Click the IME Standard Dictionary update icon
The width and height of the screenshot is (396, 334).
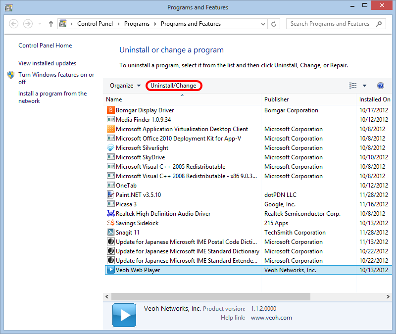110,251
